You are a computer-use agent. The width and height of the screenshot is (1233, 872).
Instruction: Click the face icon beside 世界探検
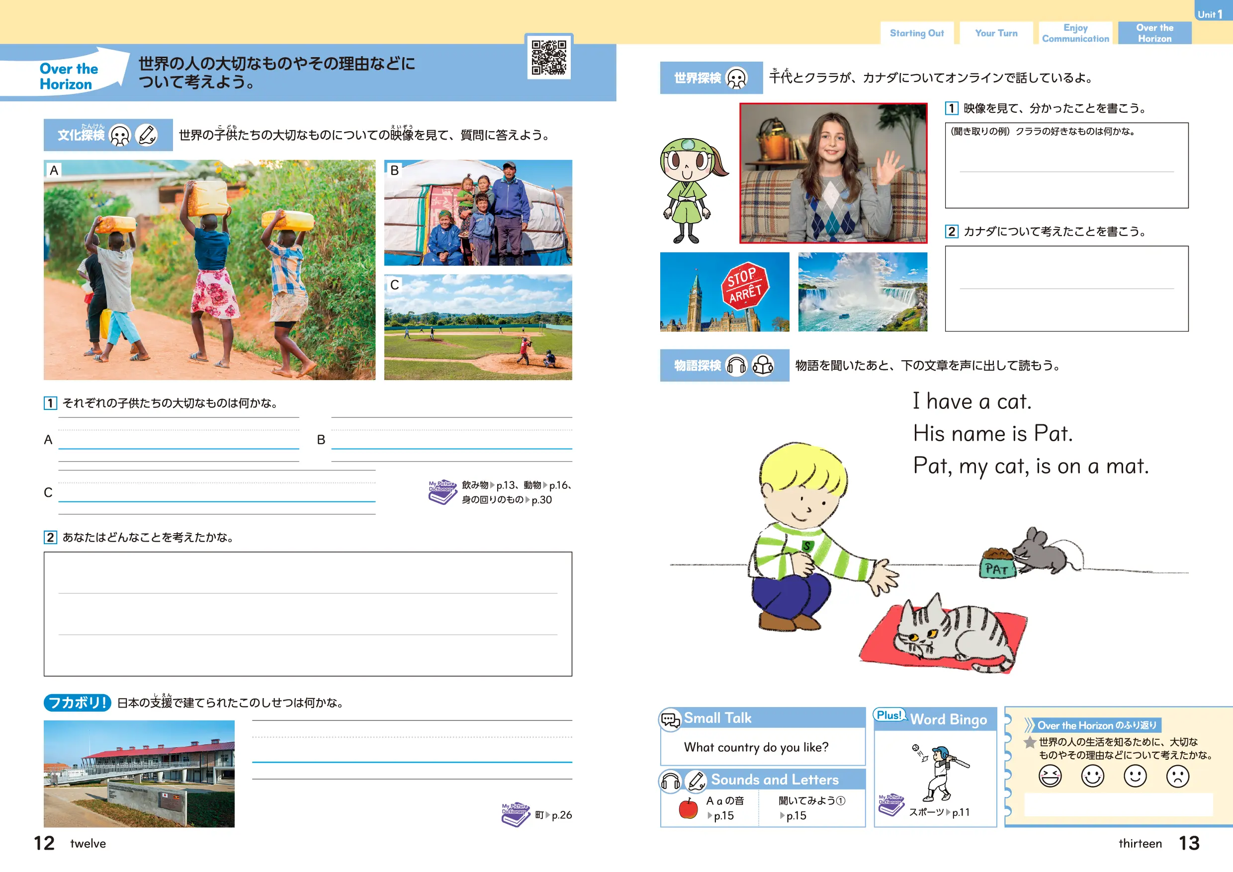point(736,79)
